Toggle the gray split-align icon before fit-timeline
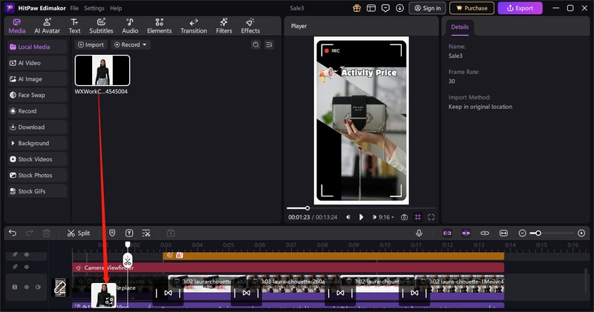This screenshot has width=594, height=312. tap(485, 233)
